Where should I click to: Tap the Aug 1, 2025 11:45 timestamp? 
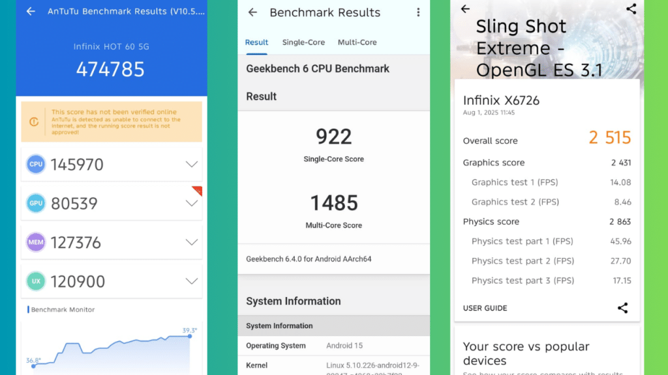click(489, 113)
